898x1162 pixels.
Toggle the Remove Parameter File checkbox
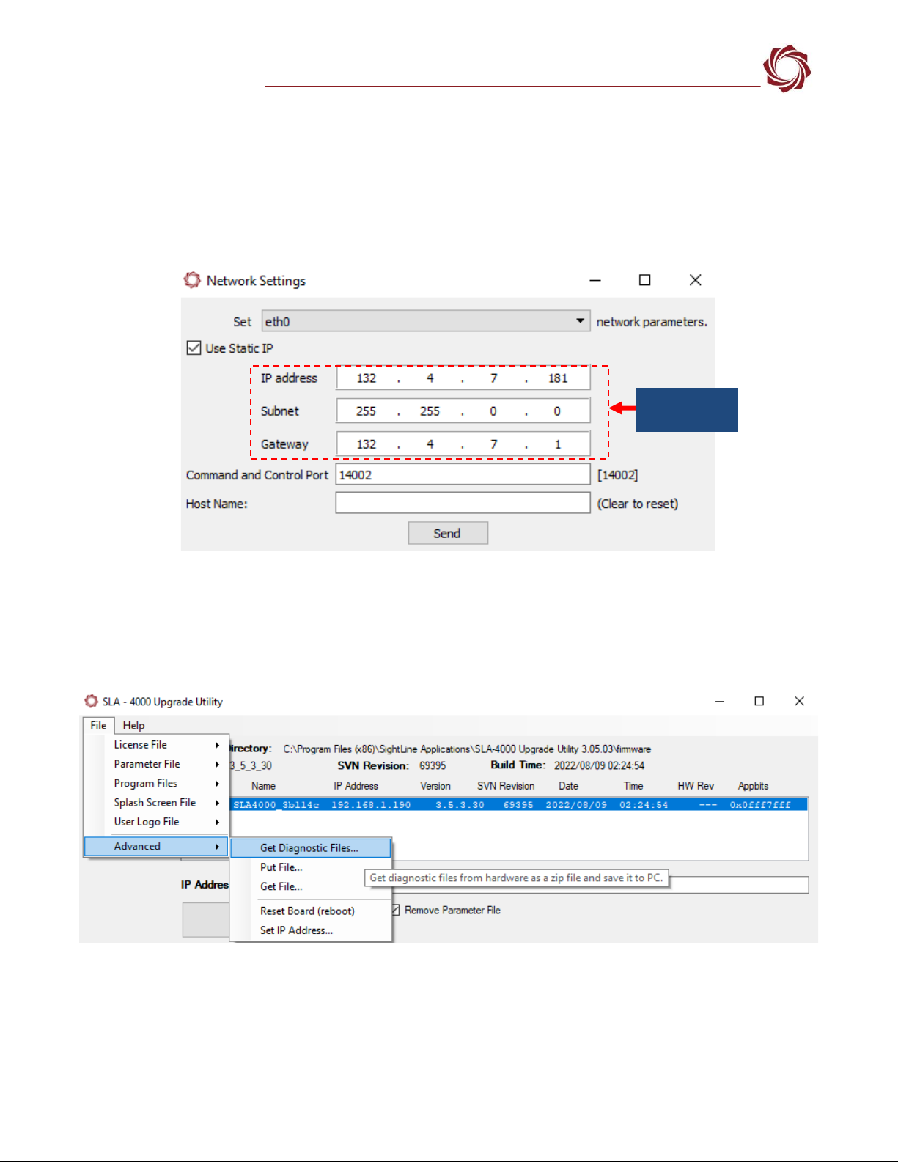(396, 910)
